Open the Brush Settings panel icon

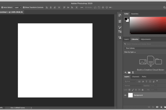point(120,31)
